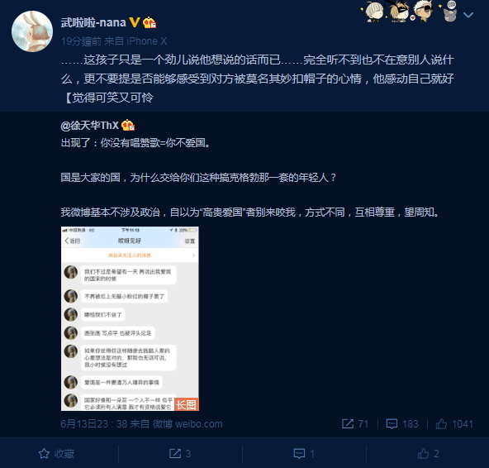
Task: Click the yellow V verification badge
Action: click(135, 22)
